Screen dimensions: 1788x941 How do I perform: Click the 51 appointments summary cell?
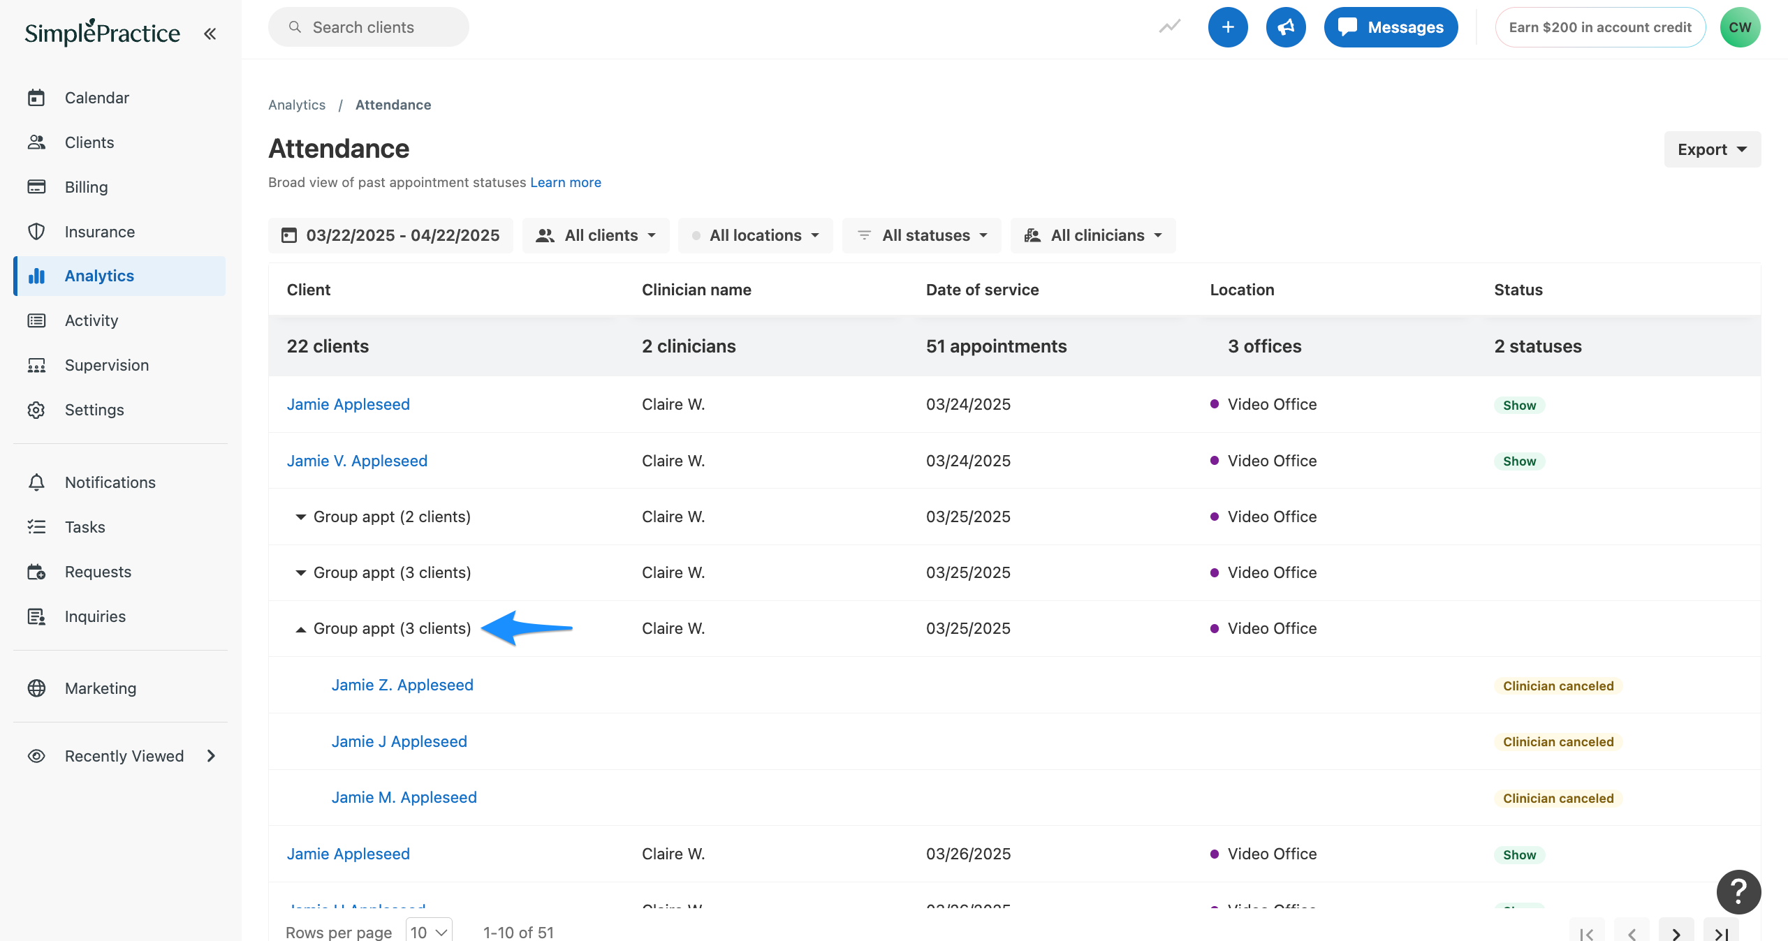click(x=996, y=346)
